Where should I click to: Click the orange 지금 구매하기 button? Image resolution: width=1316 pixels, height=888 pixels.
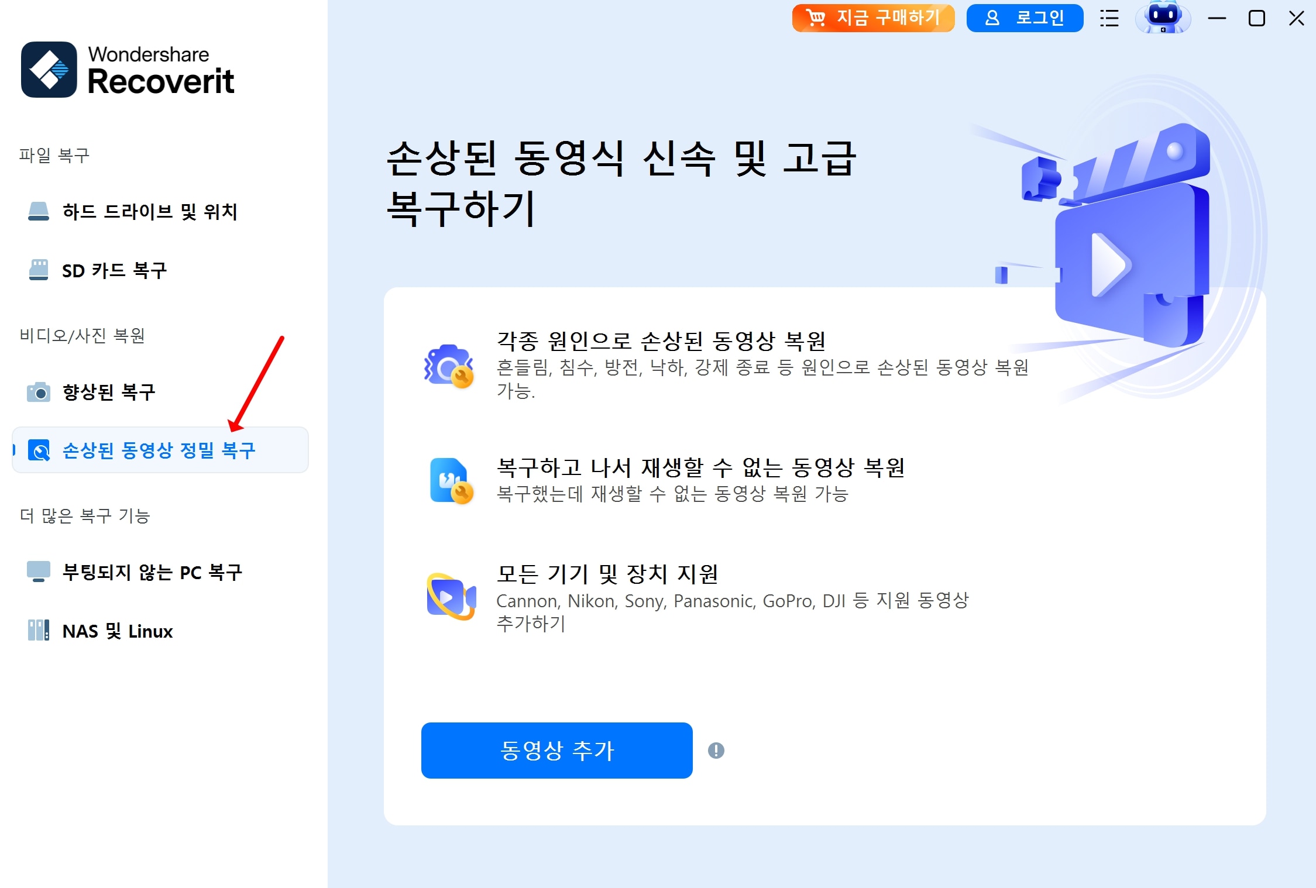click(874, 18)
